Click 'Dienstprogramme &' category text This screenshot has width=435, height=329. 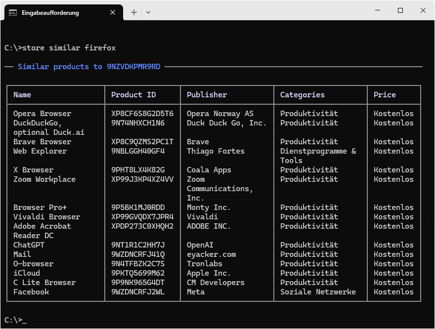(318, 151)
